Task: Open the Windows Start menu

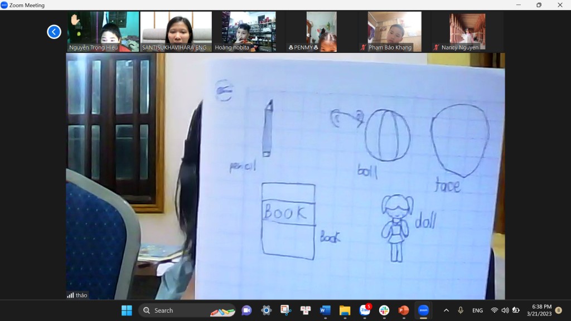Action: (x=127, y=310)
